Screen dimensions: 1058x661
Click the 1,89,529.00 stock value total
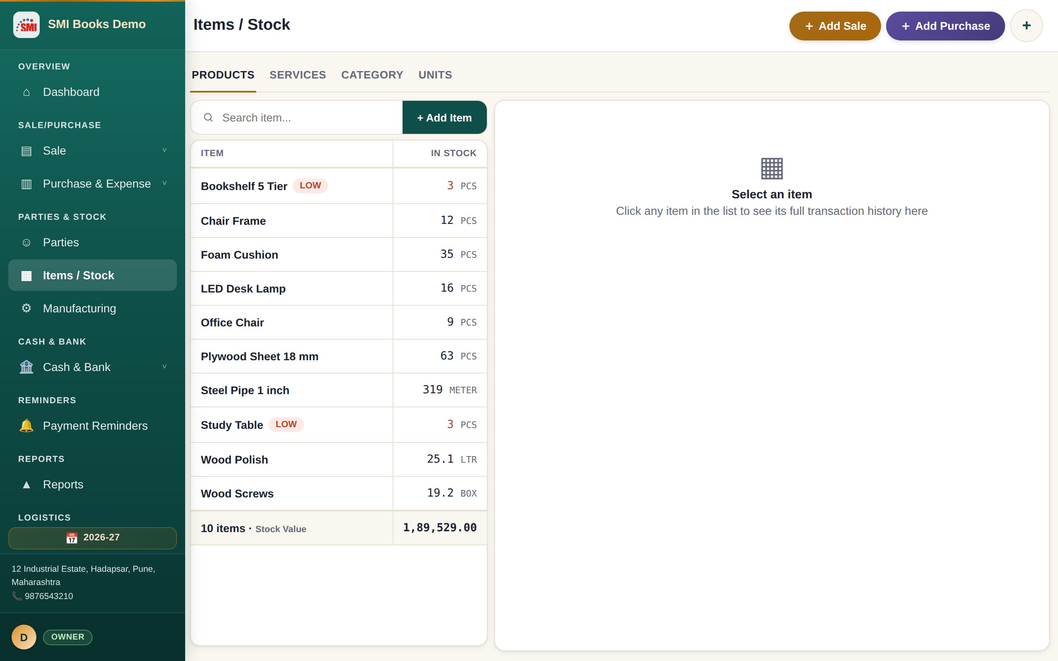pos(439,528)
